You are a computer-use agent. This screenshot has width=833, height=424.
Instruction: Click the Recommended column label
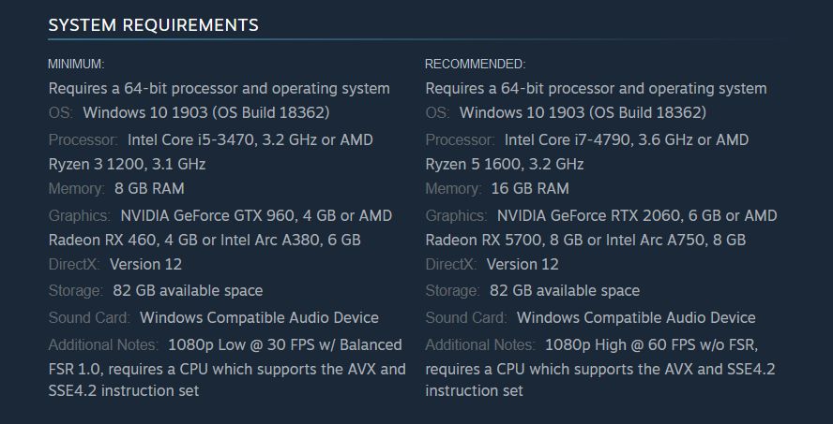pos(475,64)
